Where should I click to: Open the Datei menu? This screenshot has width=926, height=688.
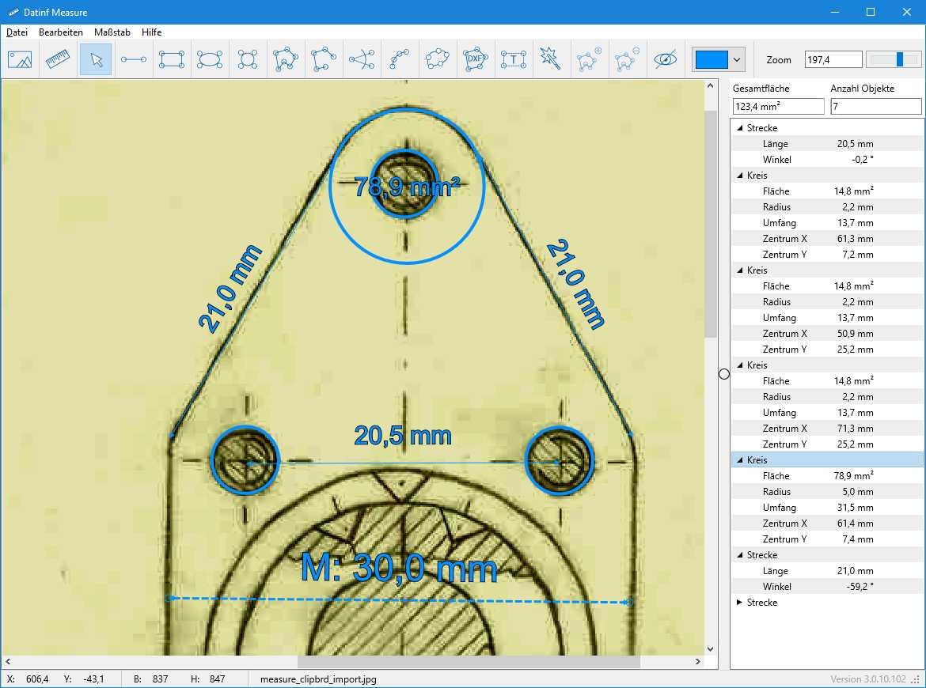click(x=17, y=32)
